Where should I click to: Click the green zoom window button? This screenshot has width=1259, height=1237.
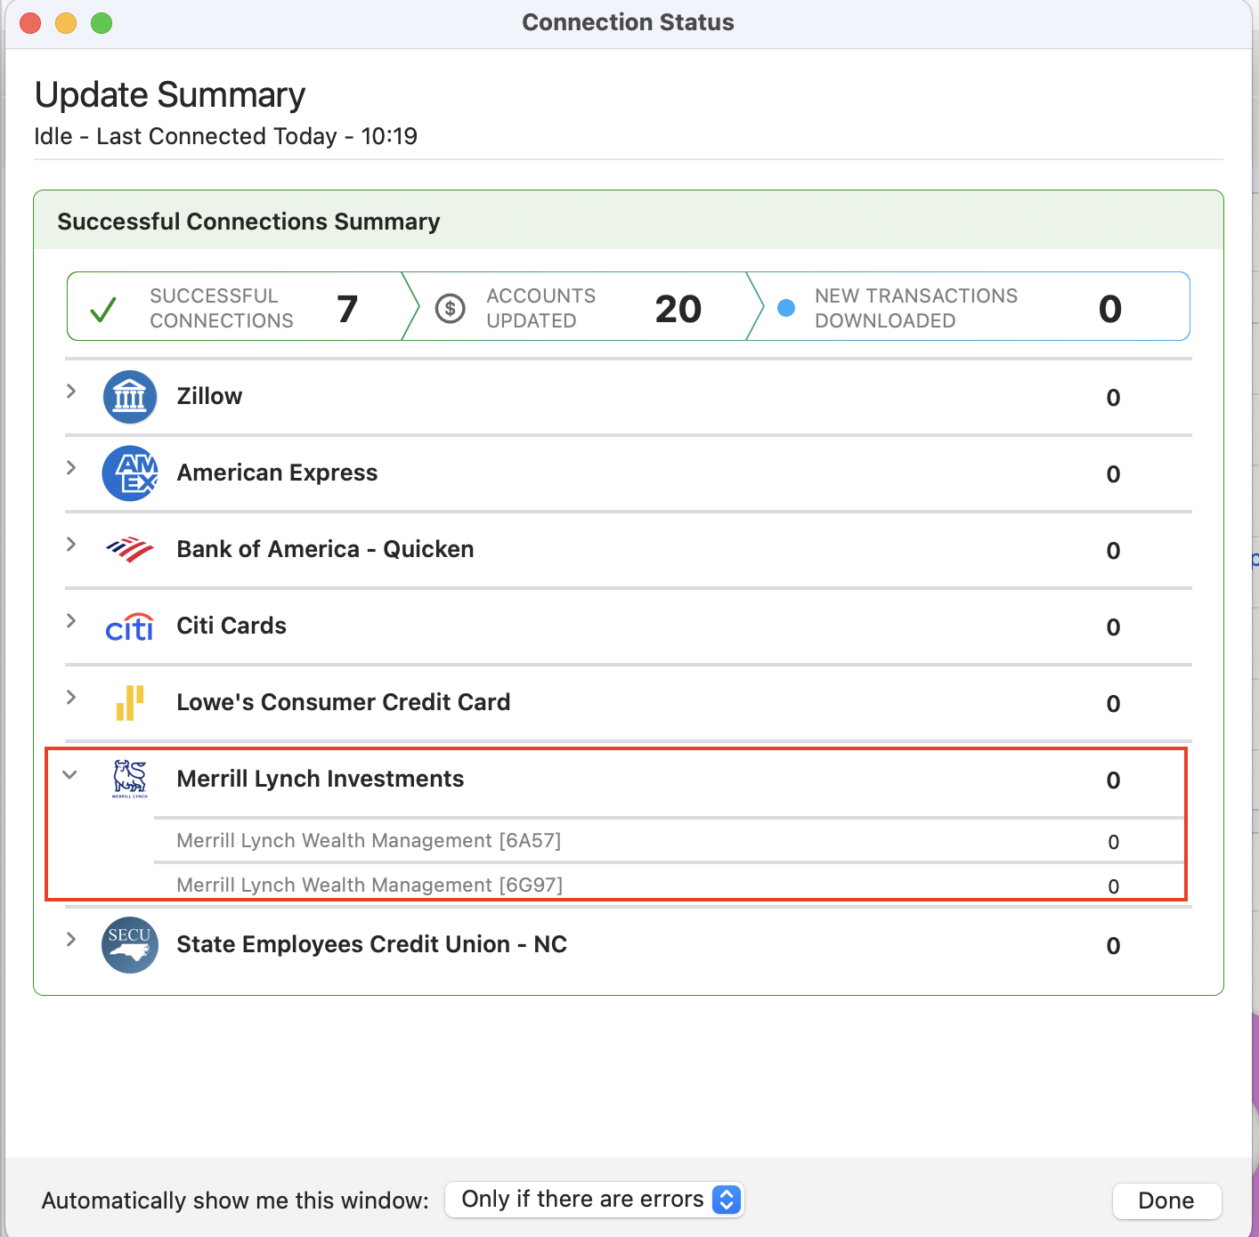click(x=102, y=23)
